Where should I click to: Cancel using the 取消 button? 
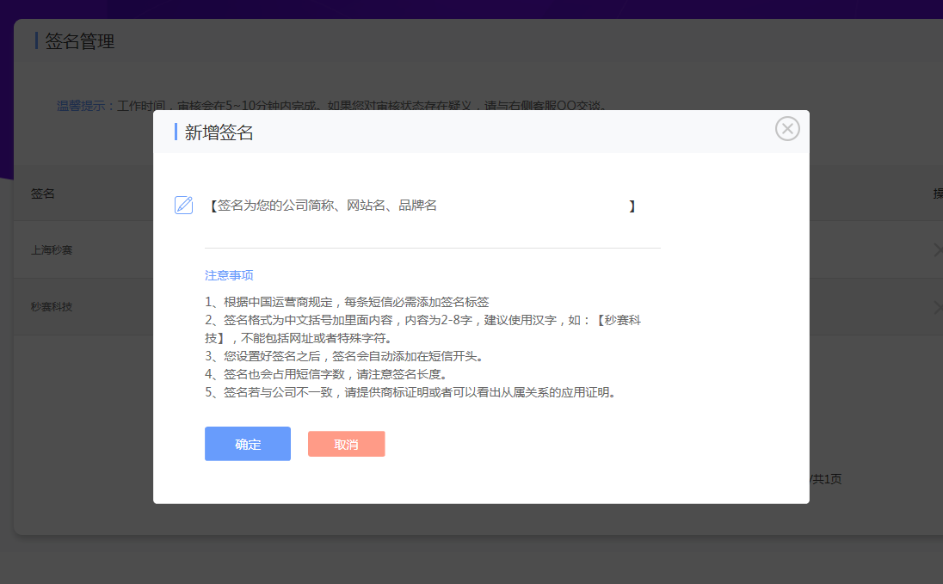(347, 444)
